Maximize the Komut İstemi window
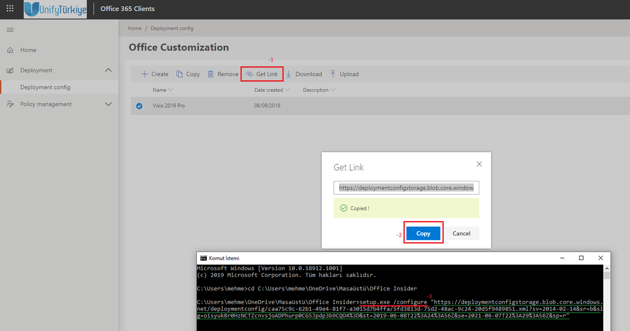This screenshot has width=630, height=331. point(581,258)
